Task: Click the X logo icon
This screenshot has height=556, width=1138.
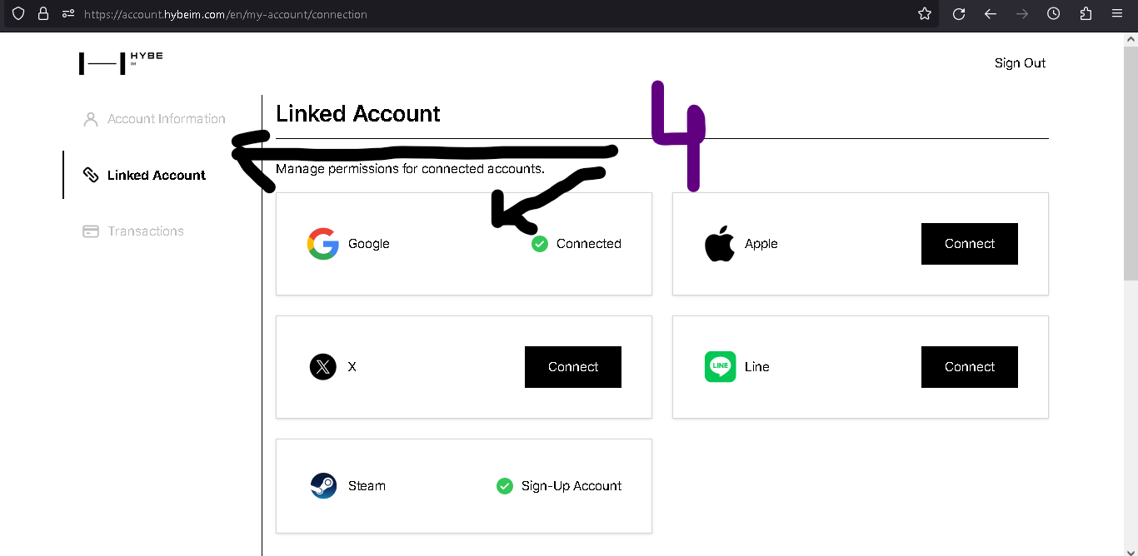Action: pyautogui.click(x=323, y=367)
